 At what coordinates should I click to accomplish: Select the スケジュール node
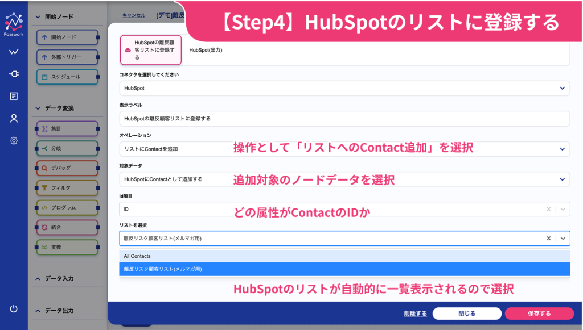click(67, 77)
